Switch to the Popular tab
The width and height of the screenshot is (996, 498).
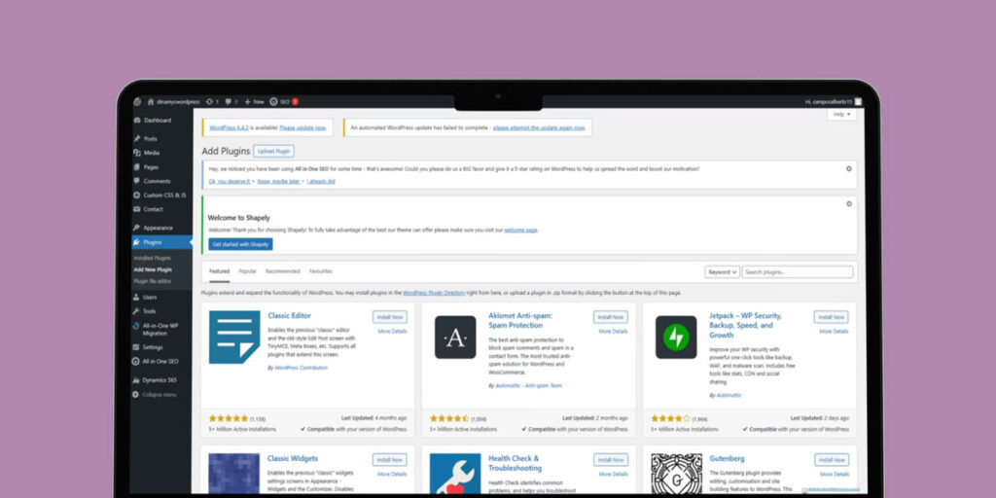(248, 271)
